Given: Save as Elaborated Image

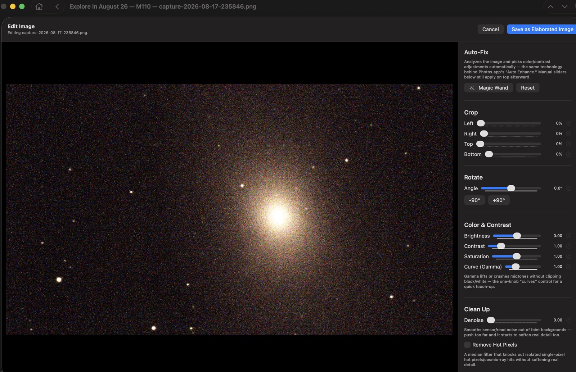Looking at the screenshot, I should [x=542, y=29].
